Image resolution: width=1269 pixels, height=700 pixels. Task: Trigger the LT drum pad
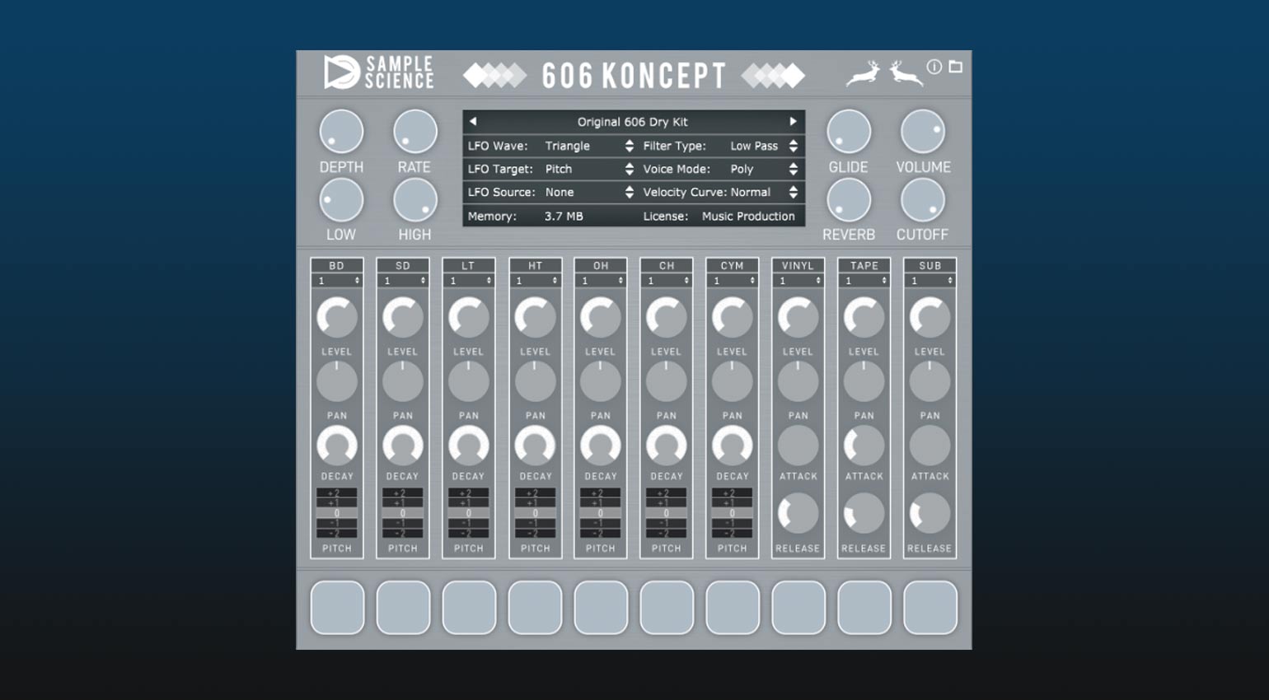click(469, 608)
